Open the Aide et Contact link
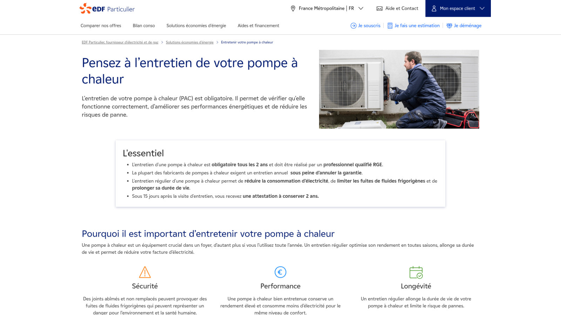561x315 pixels. (397, 8)
